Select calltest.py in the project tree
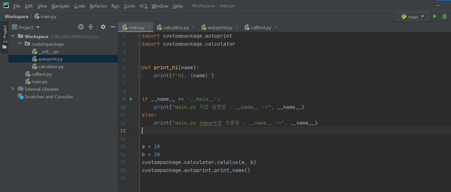Screen dimensions: 451x192 (x=41, y=74)
